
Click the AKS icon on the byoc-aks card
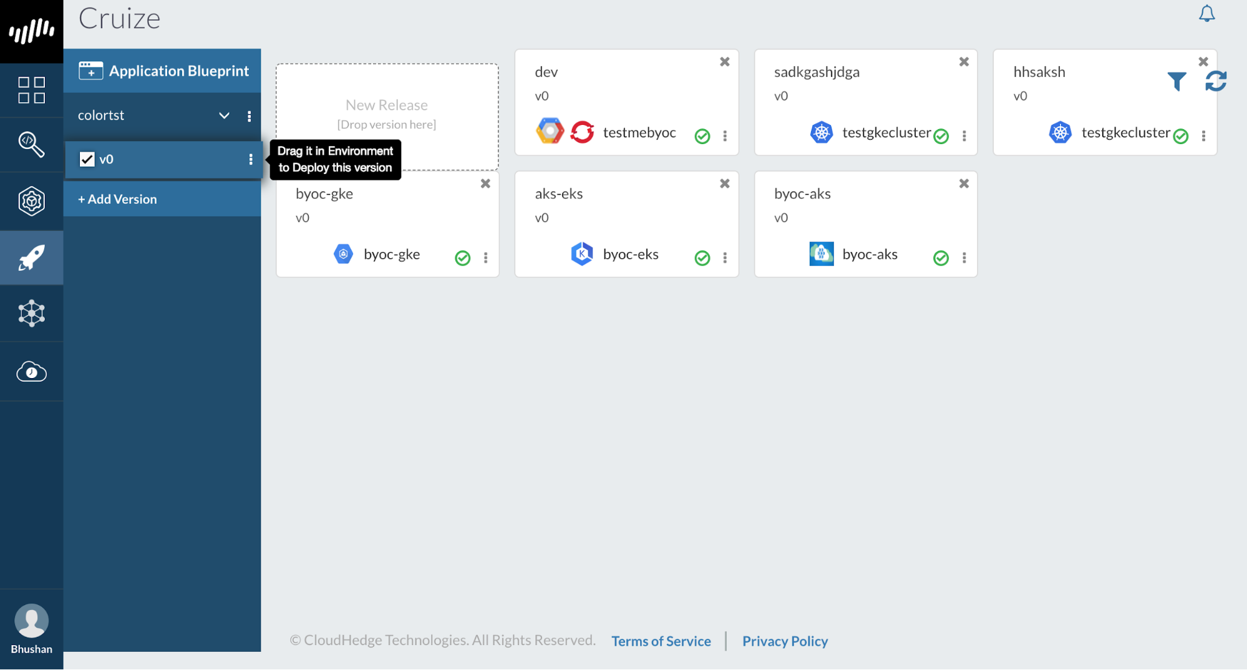coord(822,254)
